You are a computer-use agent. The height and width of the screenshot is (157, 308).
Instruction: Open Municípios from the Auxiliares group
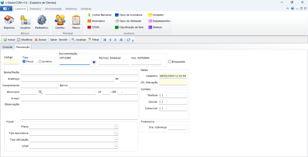point(96,21)
